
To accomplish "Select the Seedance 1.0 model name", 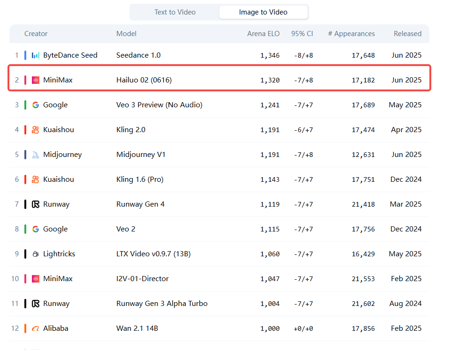I will [138, 55].
